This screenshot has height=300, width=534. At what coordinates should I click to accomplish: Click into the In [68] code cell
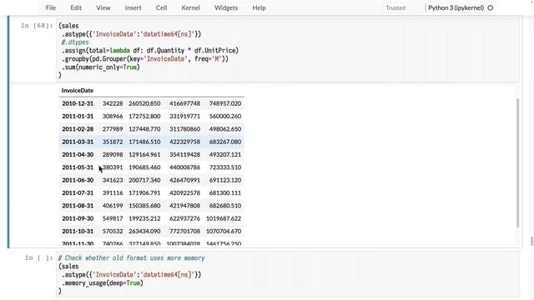(288, 50)
